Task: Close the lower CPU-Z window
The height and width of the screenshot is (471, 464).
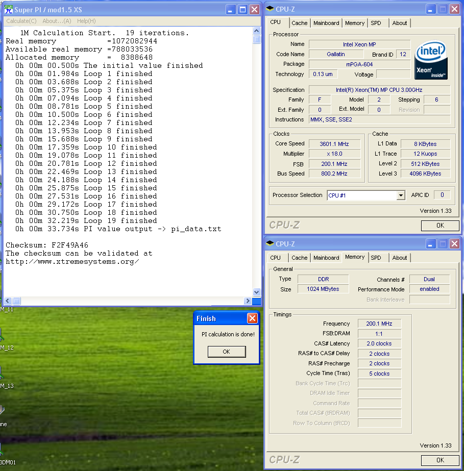Action: coord(454,243)
